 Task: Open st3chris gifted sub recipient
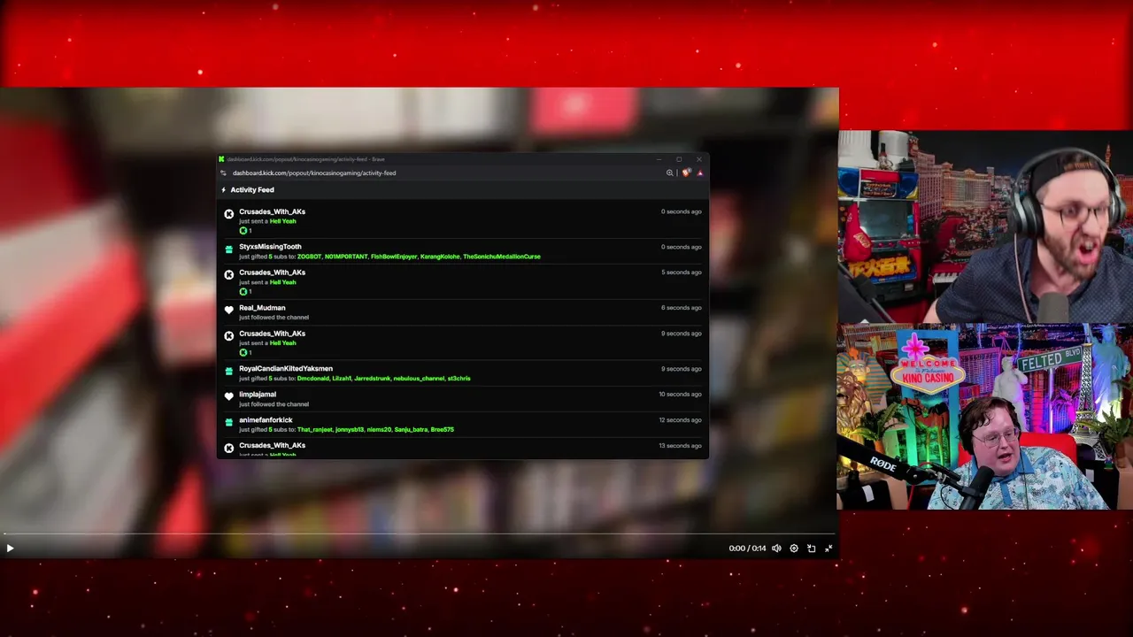click(459, 379)
